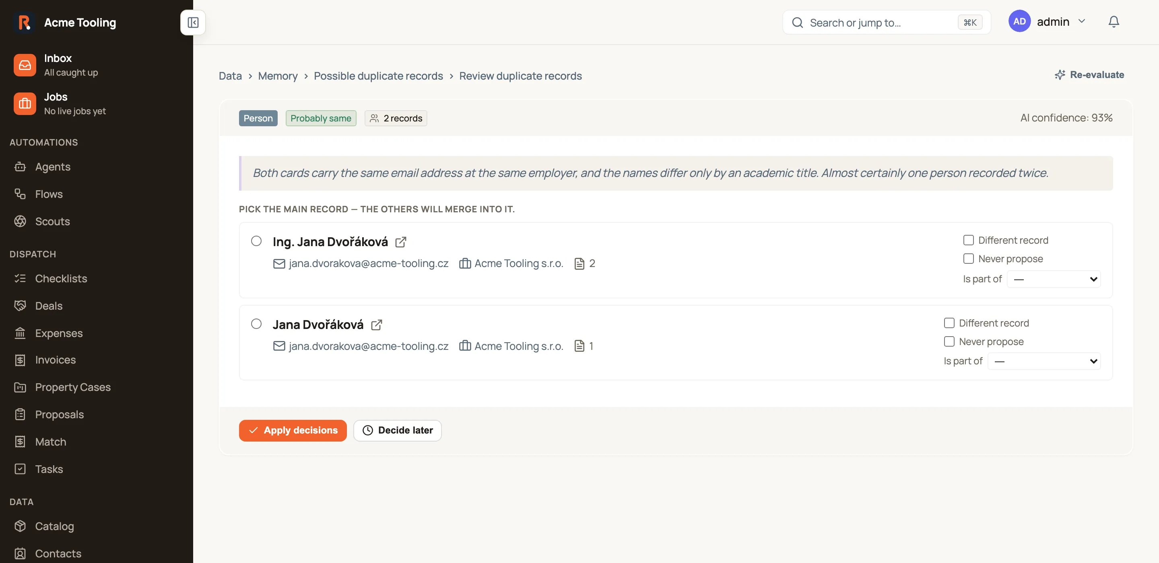
Task: Open the Jobs briefcase icon
Action: point(25,104)
